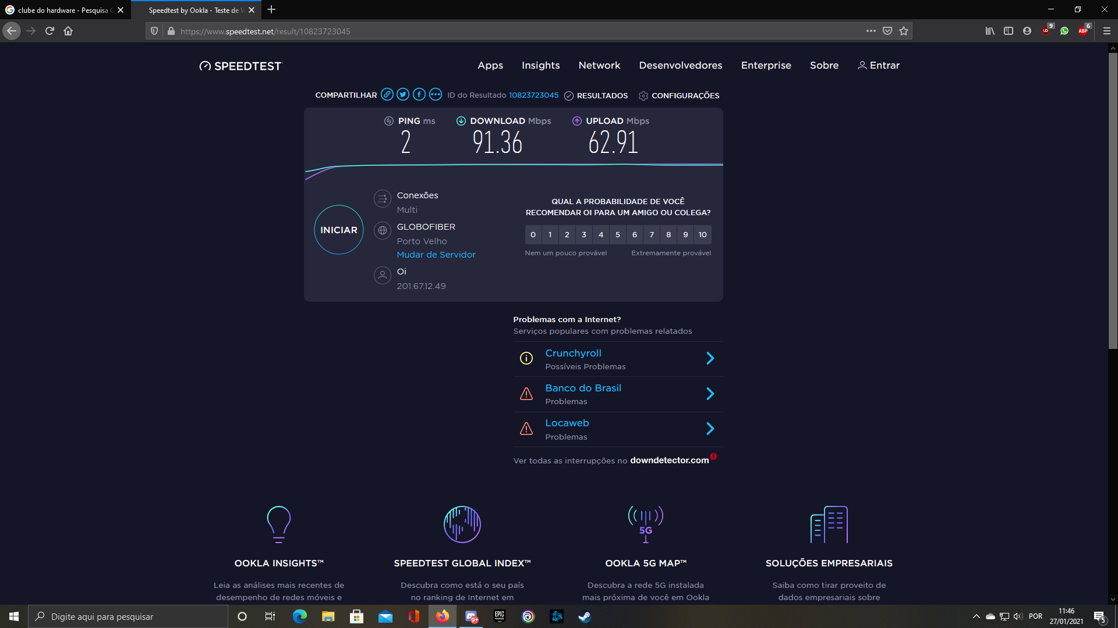Open result ID 10823723045 link

(533, 95)
